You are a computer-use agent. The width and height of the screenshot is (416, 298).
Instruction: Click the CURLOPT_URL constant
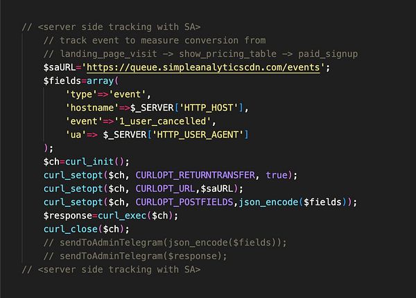[x=165, y=189]
